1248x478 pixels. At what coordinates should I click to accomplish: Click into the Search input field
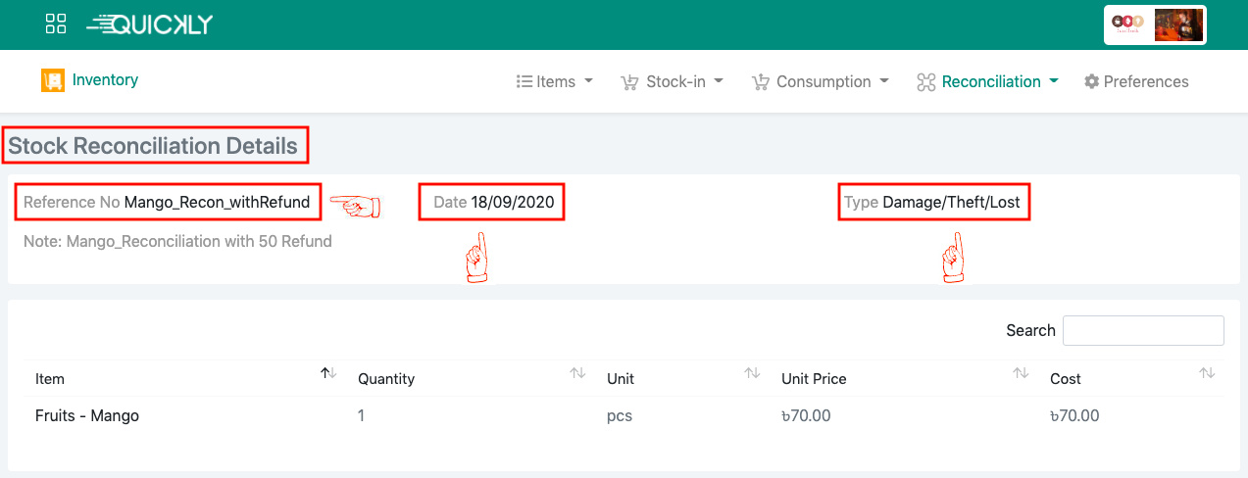(1143, 330)
